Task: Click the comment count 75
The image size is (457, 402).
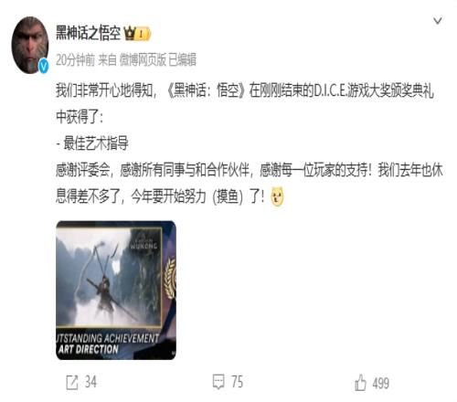Action: [x=237, y=382]
